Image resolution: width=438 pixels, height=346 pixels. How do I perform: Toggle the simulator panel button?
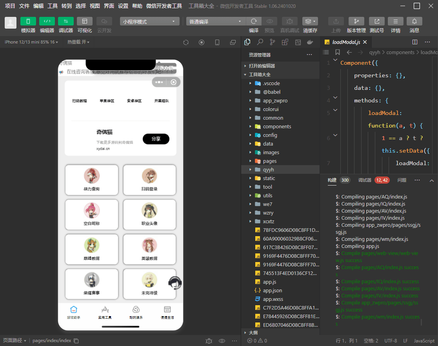click(x=28, y=22)
